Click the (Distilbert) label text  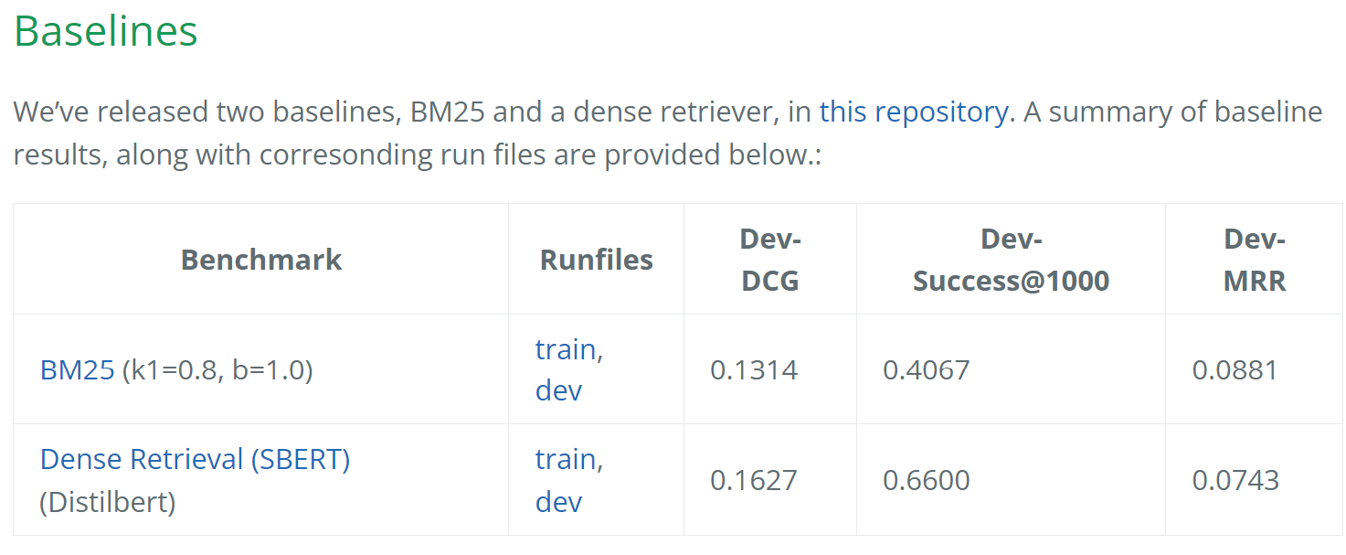[107, 502]
